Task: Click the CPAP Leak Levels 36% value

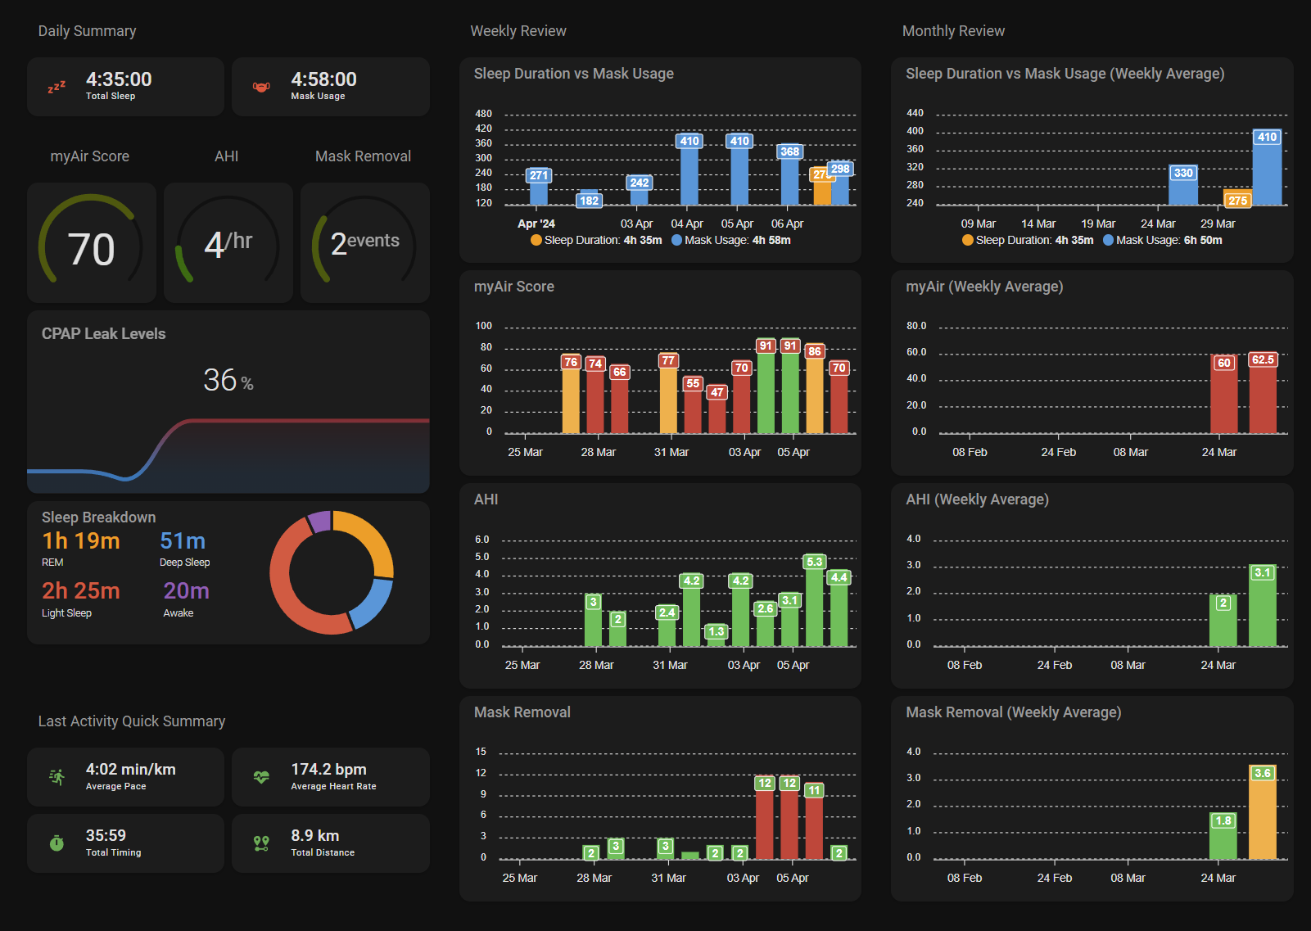Action: pyautogui.click(x=228, y=380)
